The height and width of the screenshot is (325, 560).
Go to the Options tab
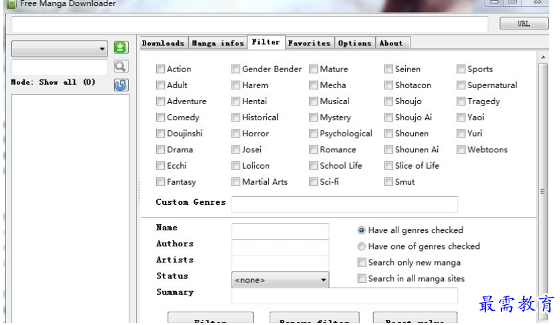[354, 43]
